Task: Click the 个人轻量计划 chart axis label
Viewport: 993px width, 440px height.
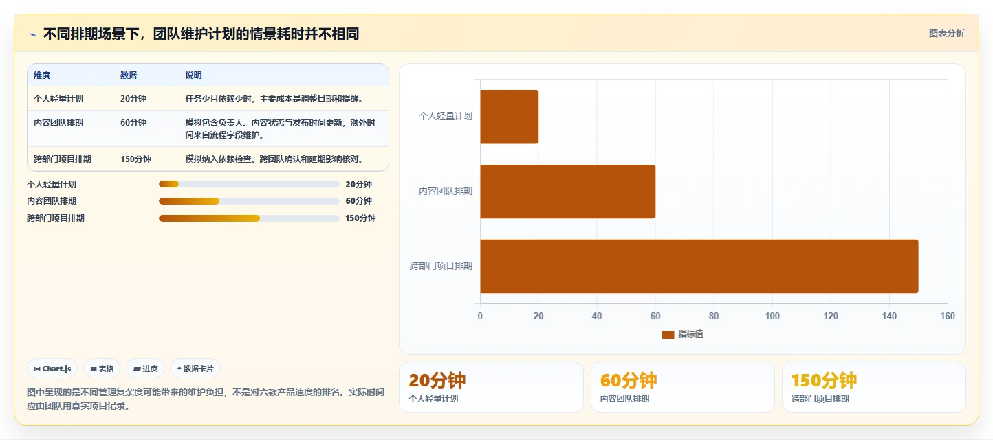Action: coord(446,117)
